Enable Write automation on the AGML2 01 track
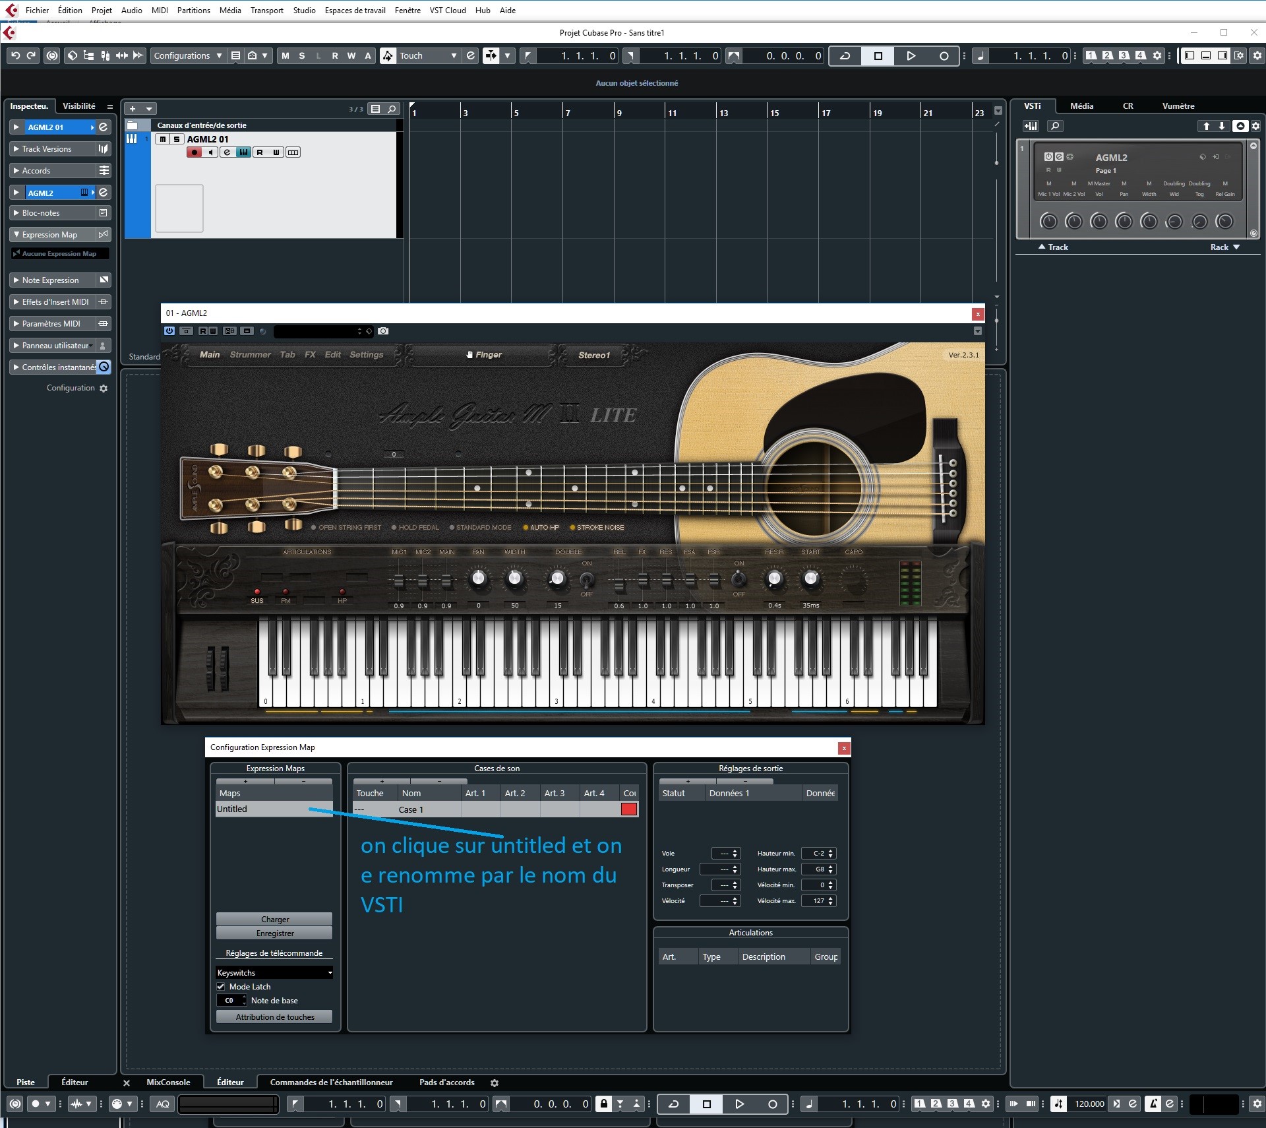This screenshot has width=1266, height=1128. 276,152
